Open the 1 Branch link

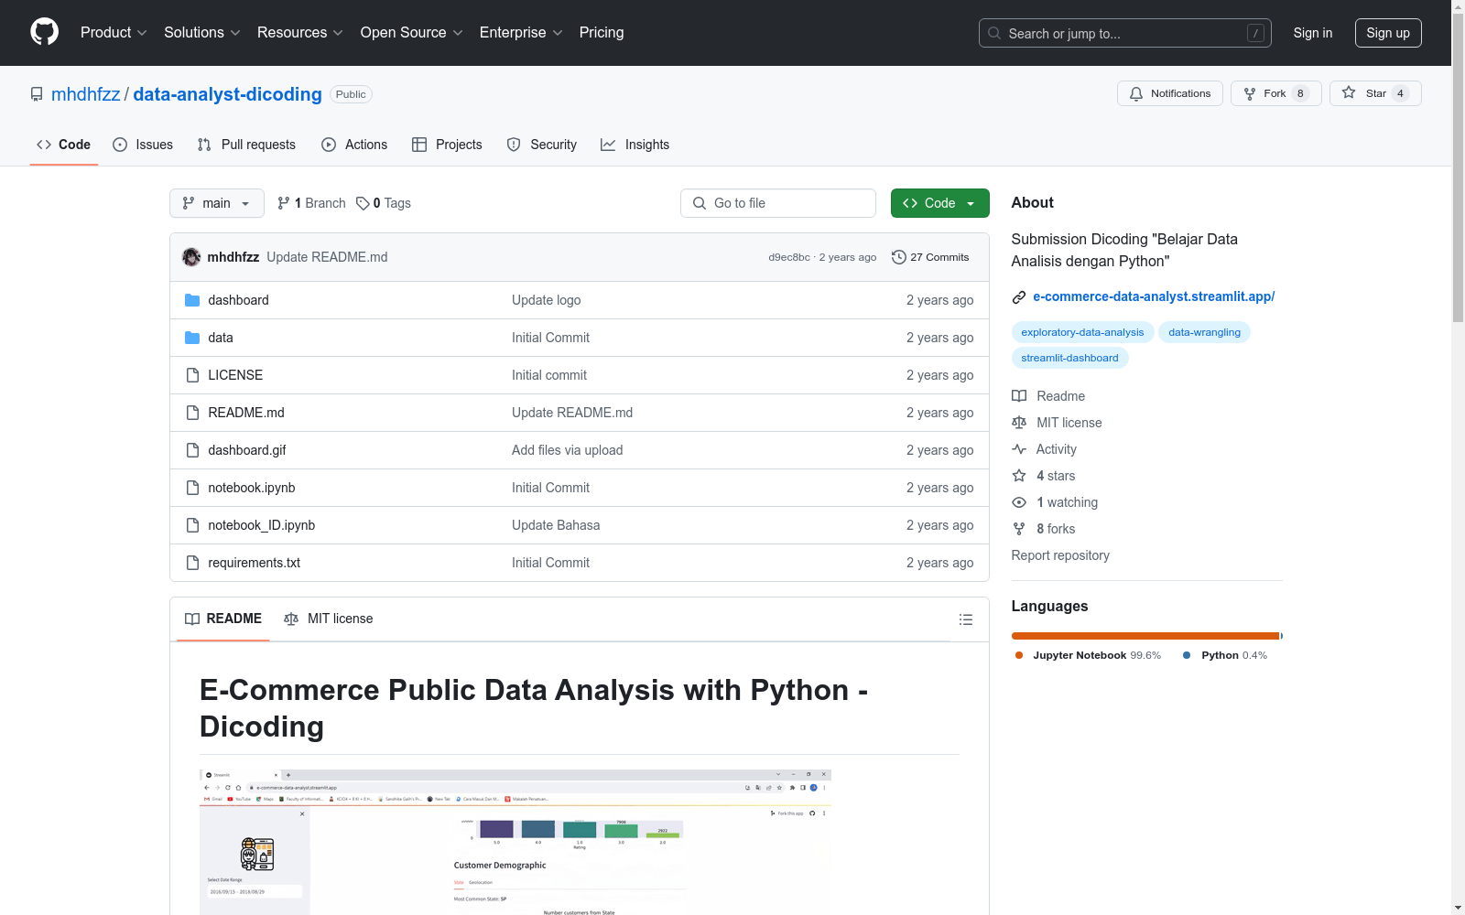pos(312,203)
